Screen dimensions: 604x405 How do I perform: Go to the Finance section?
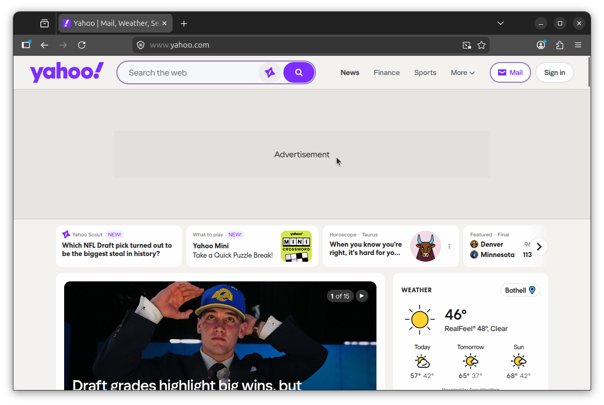point(387,72)
